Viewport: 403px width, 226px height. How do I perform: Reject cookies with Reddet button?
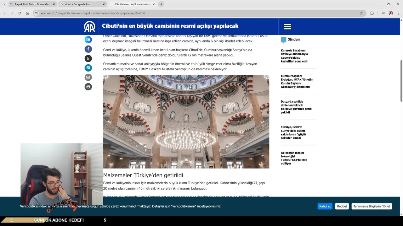tap(342, 206)
